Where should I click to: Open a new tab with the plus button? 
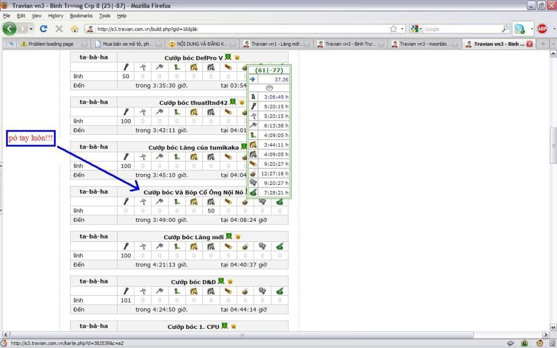tap(543, 43)
